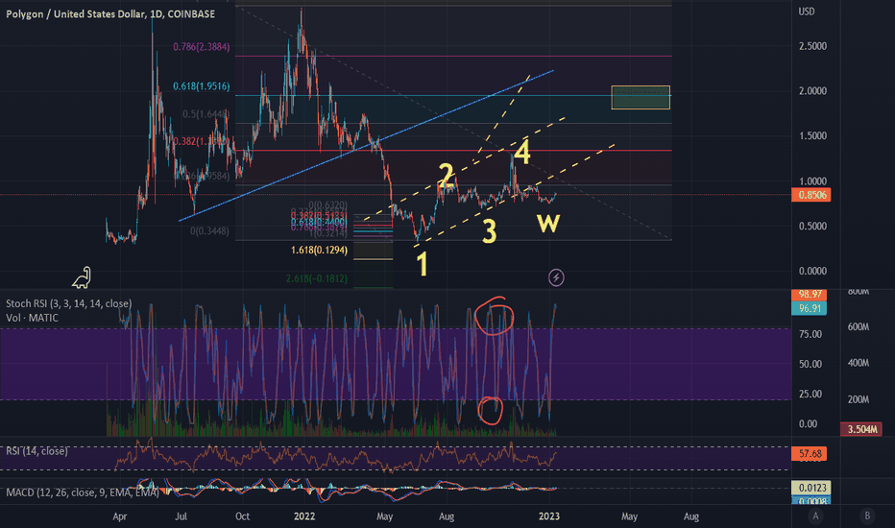895x528 pixels.
Task: Select the Vol · MATIC legend
Action: tap(32, 318)
